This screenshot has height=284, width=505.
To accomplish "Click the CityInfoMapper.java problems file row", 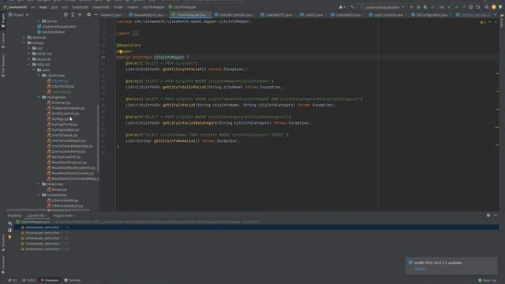I will pos(256,222).
